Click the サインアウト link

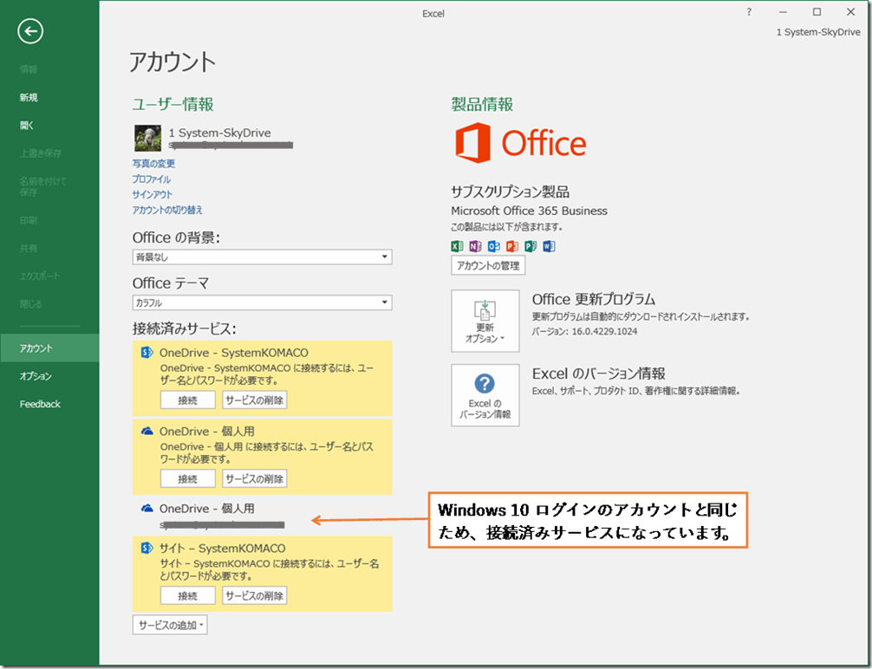pos(152,194)
